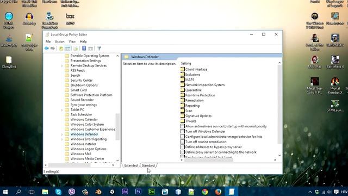Click the Back arrow in the toolbar
The height and width of the screenshot is (196, 348).
click(x=46, y=48)
